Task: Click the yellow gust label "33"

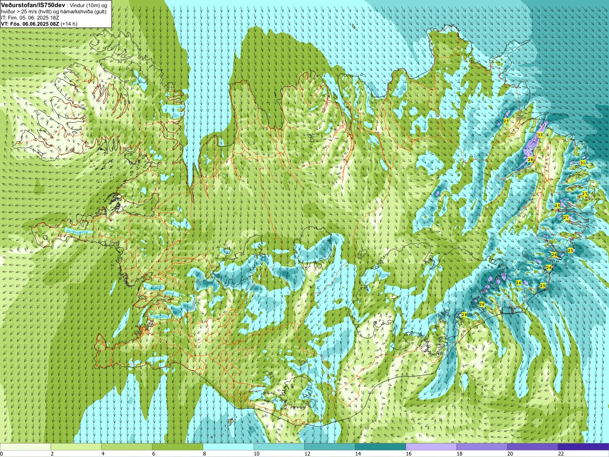Action: pos(540,135)
